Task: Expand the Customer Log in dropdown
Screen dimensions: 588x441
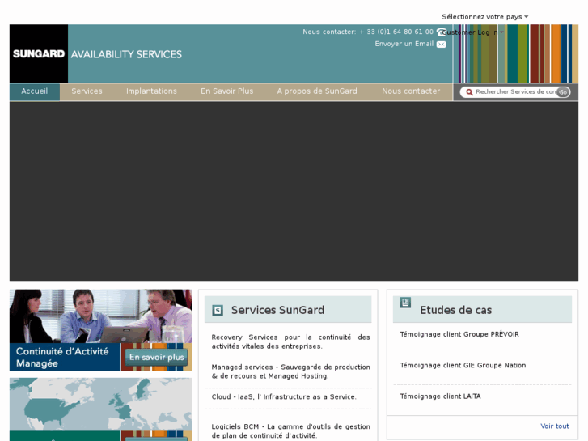Action: [x=472, y=32]
